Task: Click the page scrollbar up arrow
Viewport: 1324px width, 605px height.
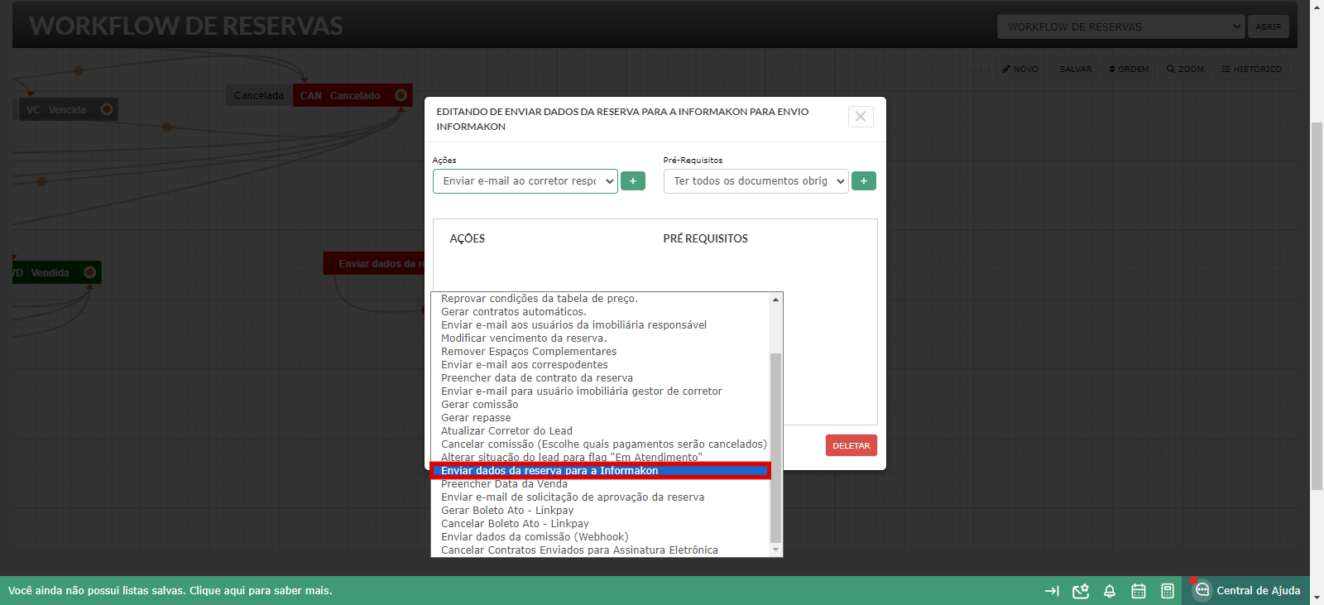Action: point(1317,6)
